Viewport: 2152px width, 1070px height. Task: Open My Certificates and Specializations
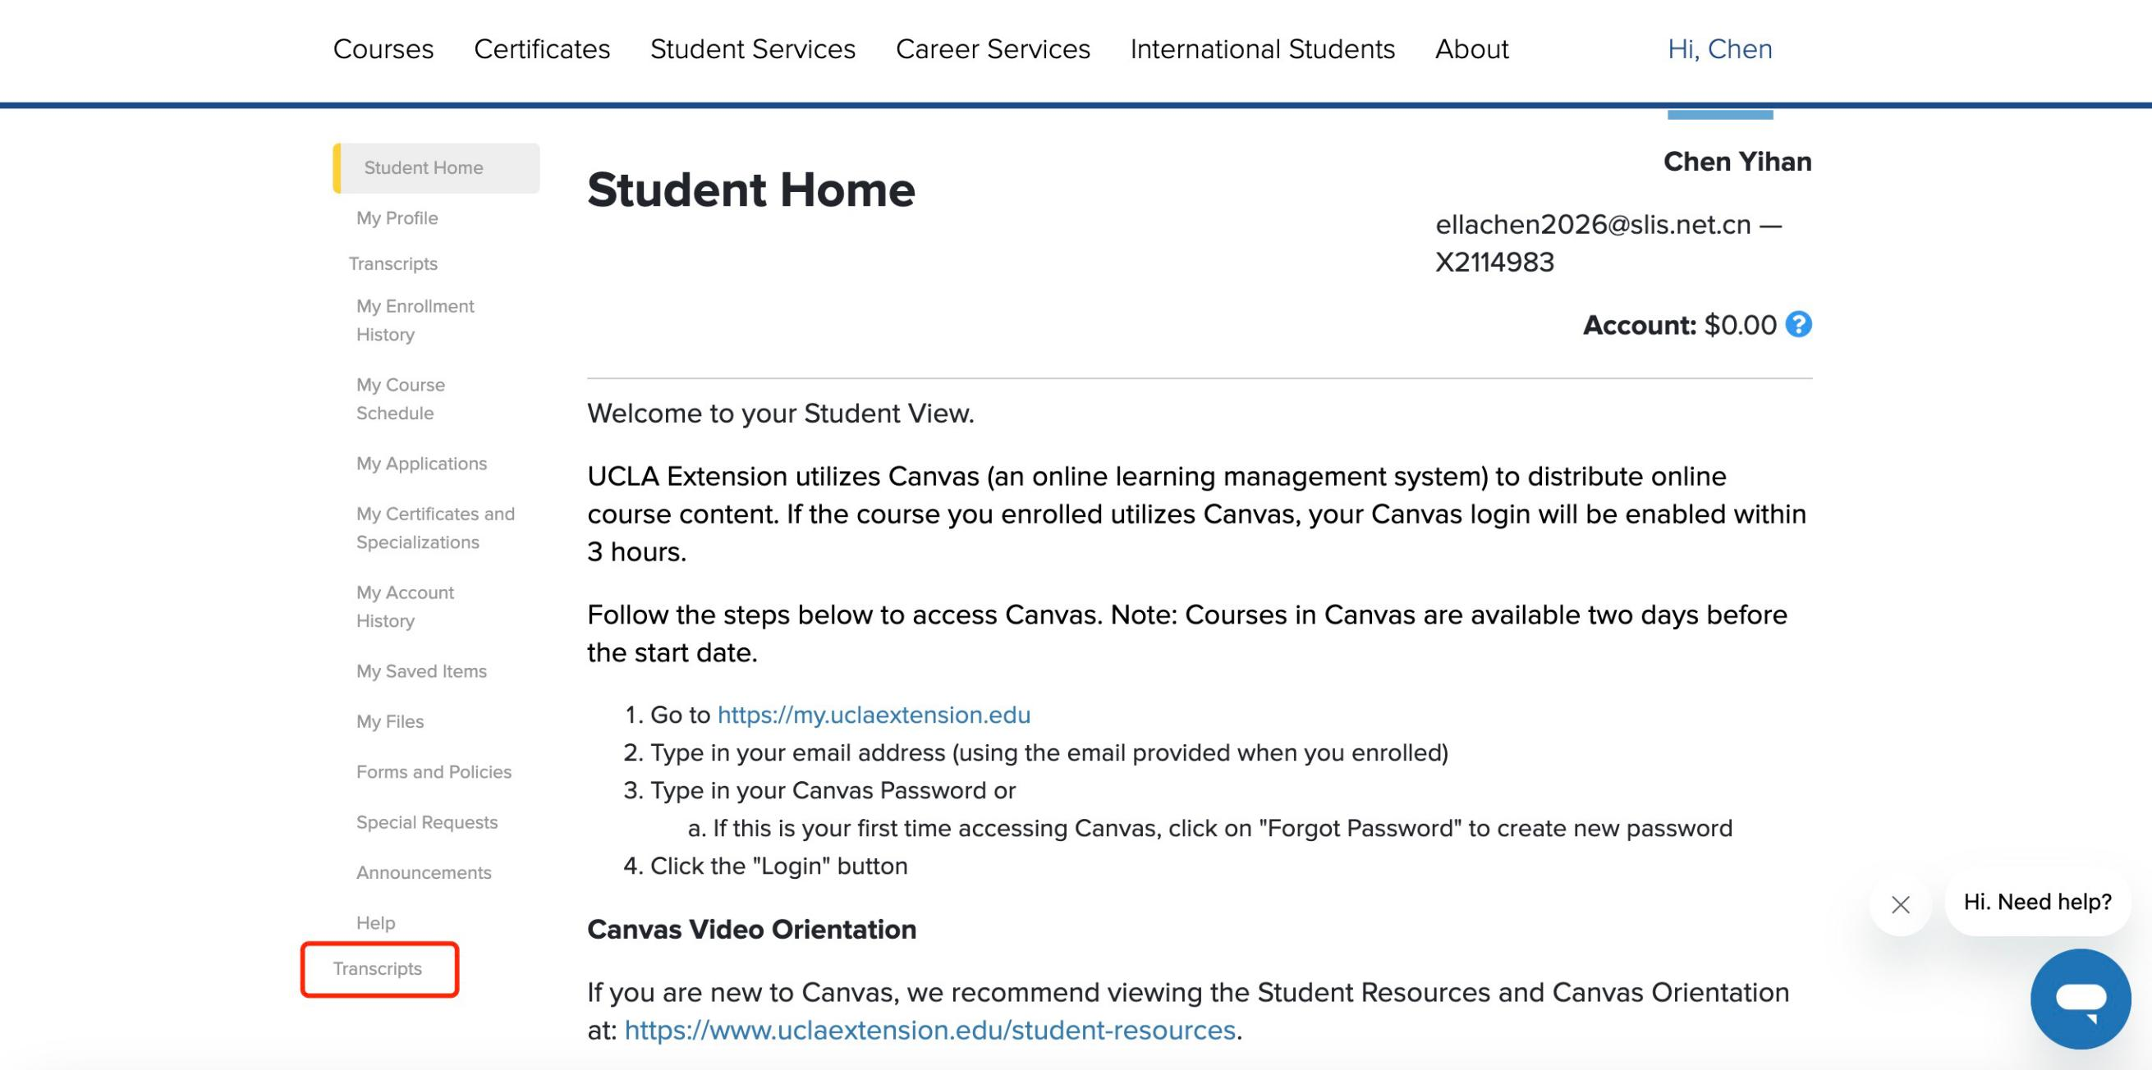[x=435, y=528]
